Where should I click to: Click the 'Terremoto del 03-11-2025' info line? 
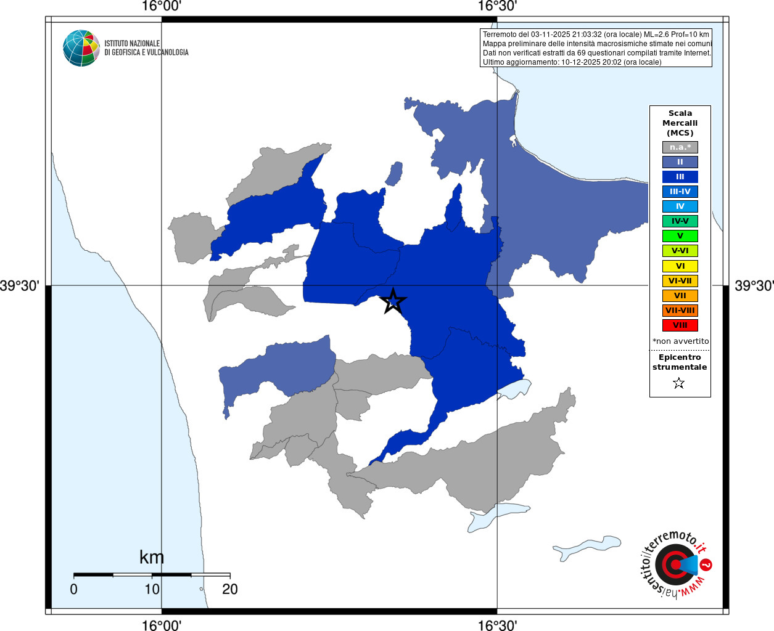596,35
